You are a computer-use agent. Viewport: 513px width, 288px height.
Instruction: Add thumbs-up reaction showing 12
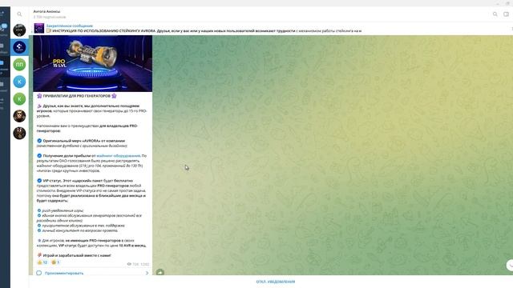(x=42, y=262)
